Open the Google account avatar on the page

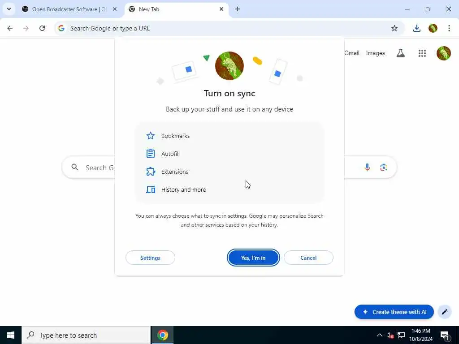pyautogui.click(x=443, y=53)
